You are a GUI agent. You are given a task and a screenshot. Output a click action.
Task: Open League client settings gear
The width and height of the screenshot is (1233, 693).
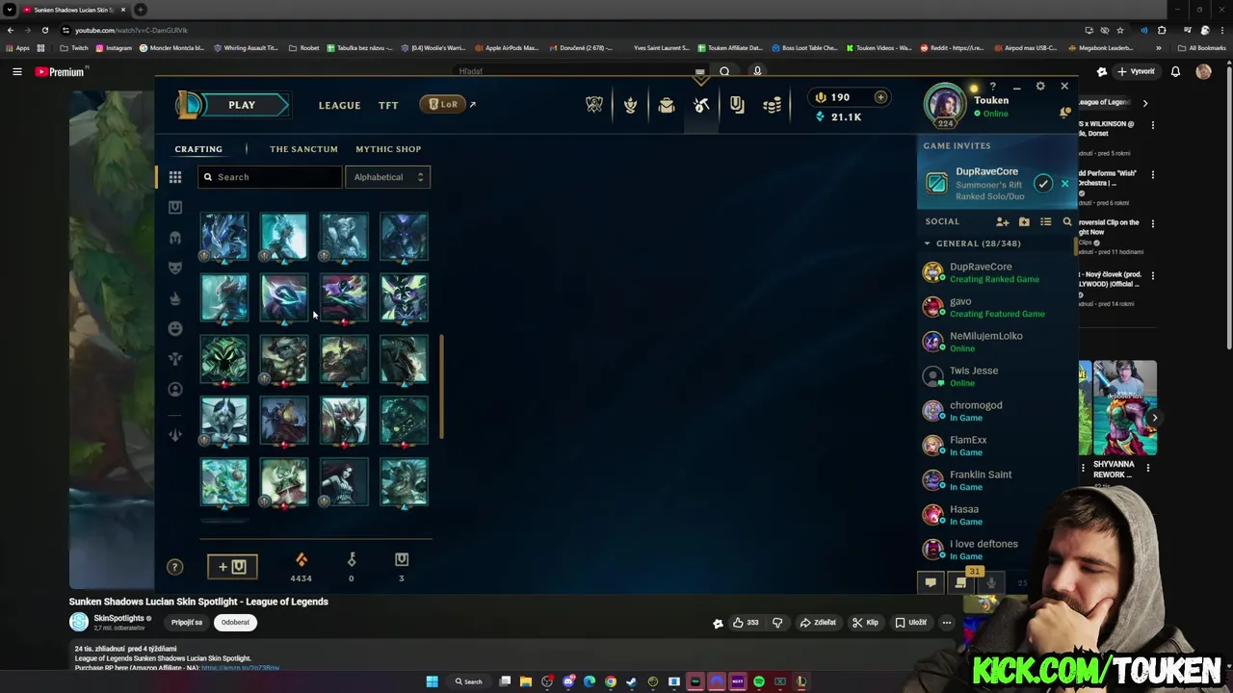pyautogui.click(x=1040, y=87)
